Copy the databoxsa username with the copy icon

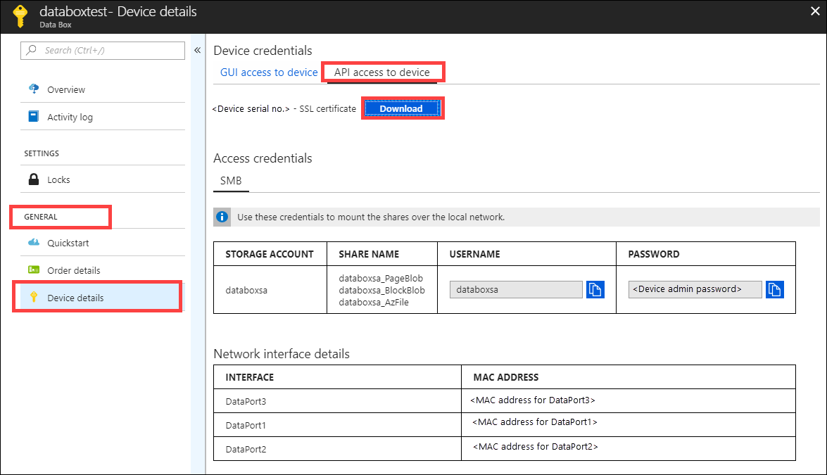(595, 289)
